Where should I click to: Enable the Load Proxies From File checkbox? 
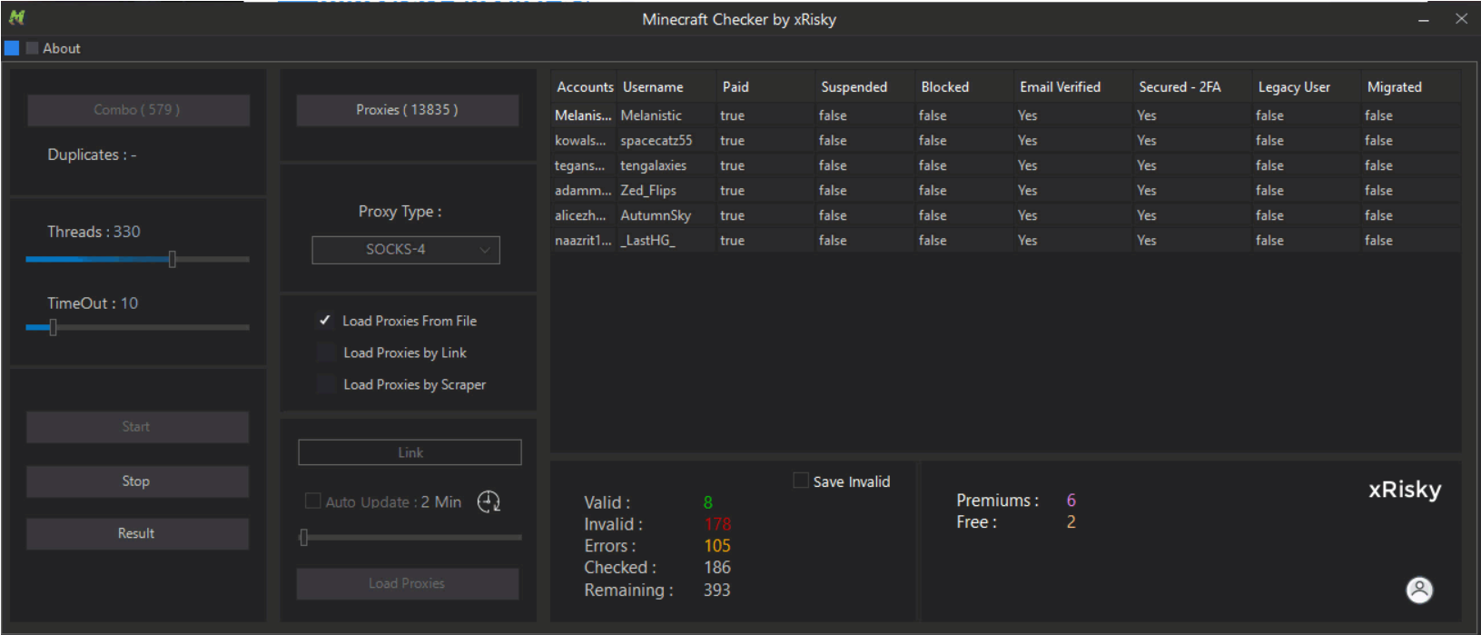325,321
